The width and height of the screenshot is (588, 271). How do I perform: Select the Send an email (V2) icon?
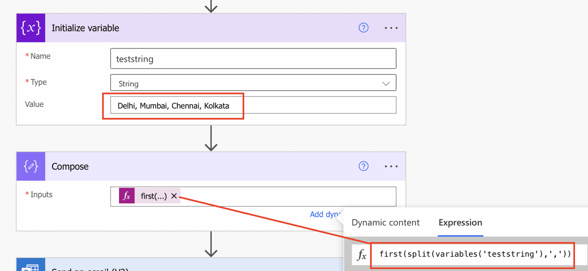[31, 267]
